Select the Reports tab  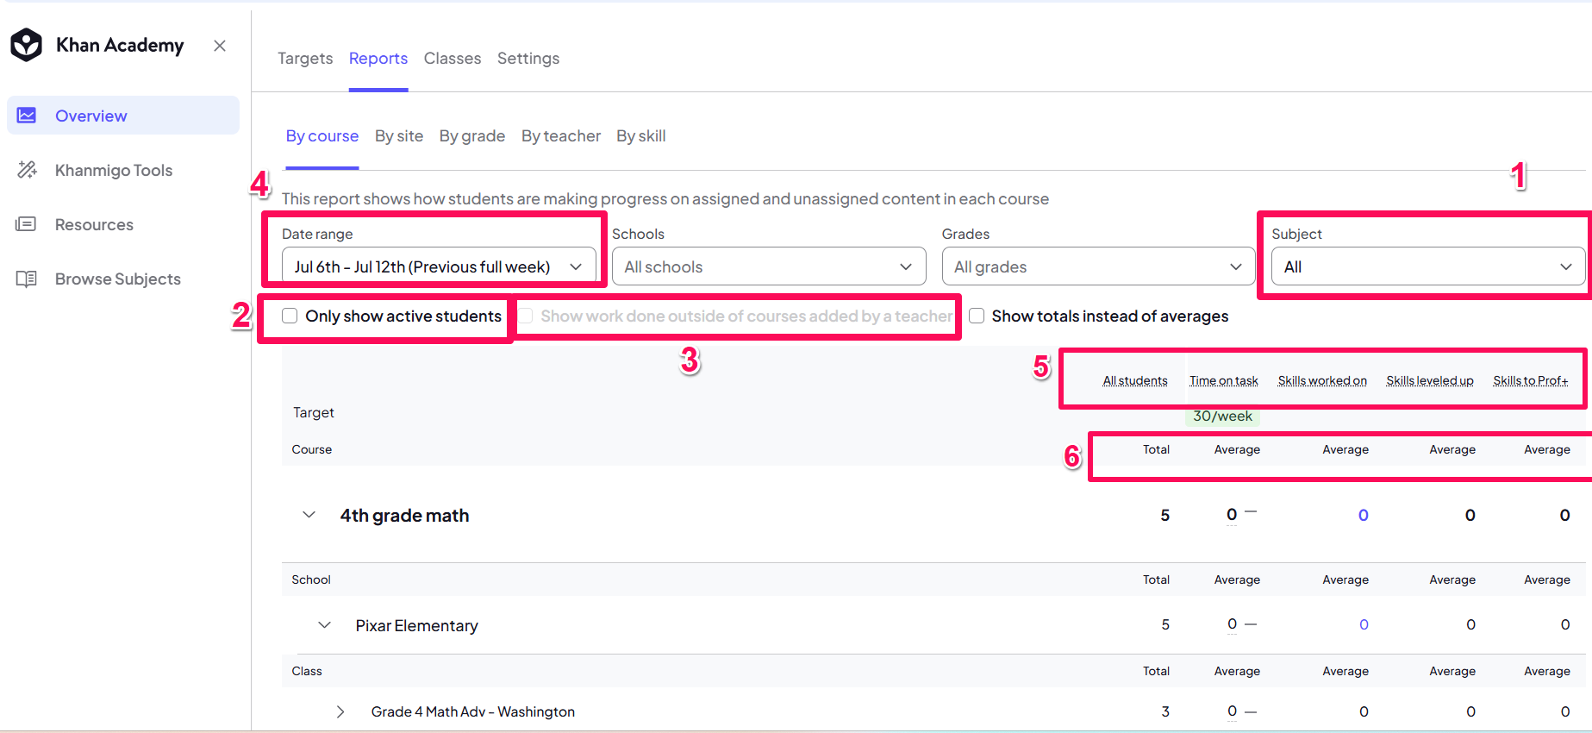point(378,59)
